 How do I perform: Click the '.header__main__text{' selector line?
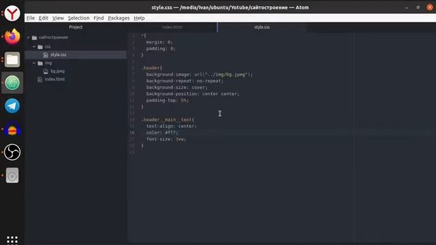coord(168,120)
